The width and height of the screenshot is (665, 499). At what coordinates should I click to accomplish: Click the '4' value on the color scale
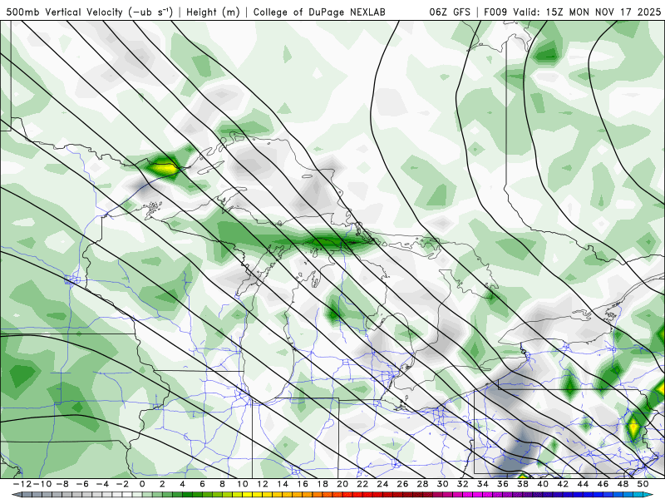click(x=182, y=484)
